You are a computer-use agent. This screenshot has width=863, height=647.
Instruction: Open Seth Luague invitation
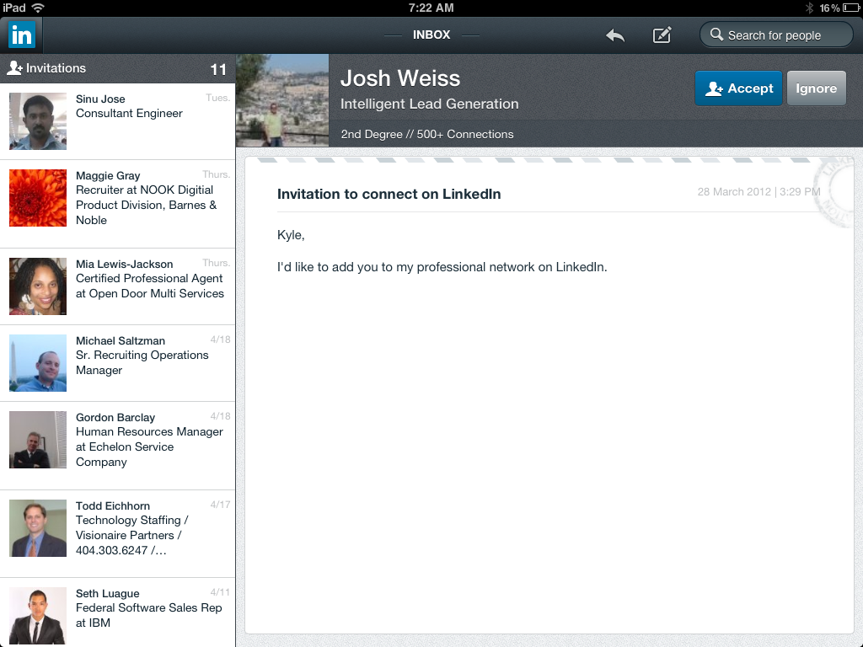coord(118,612)
